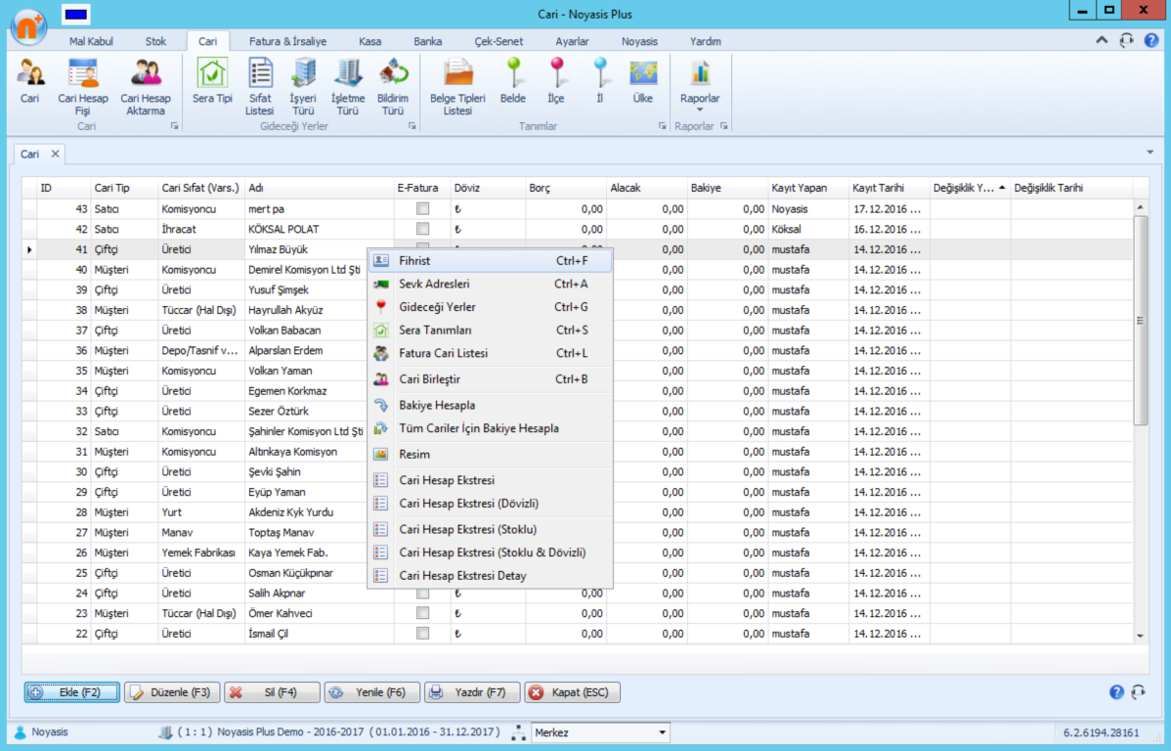Sort by Değişiklik Yapan column header
Screen dimensions: 1171x751
(x=970, y=189)
